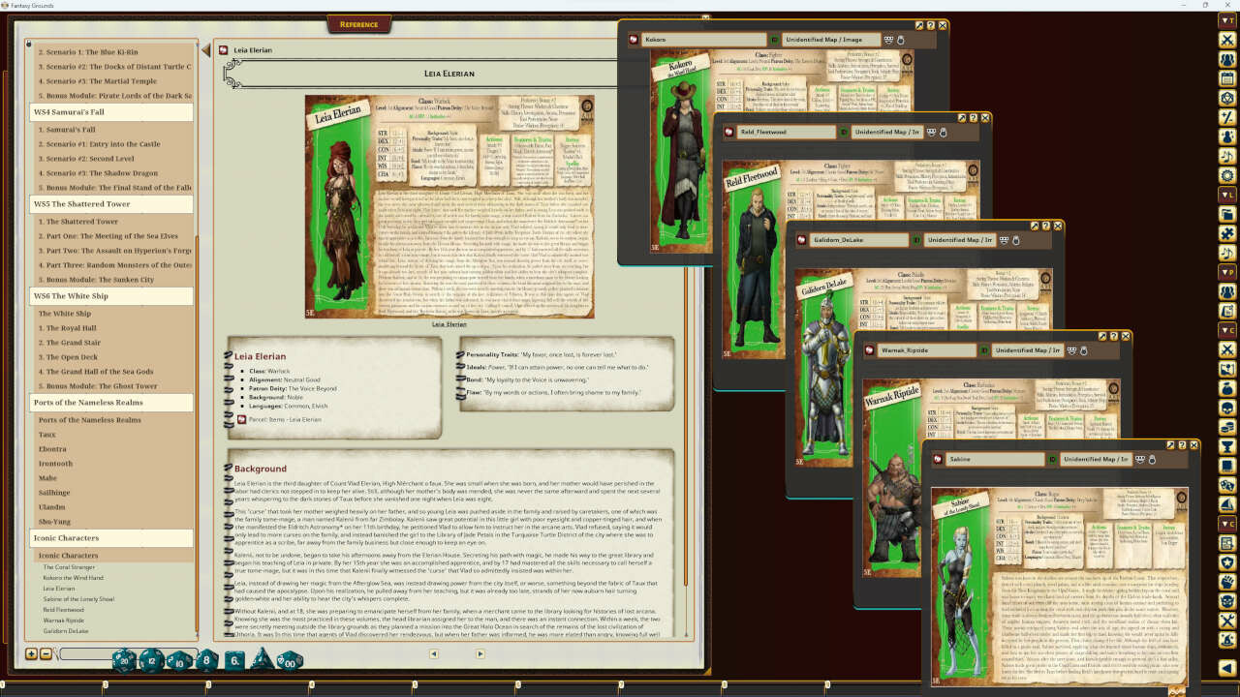Screen dimensions: 1240x697
Task: Roll the d20 from the dice tray
Action: coord(124,662)
